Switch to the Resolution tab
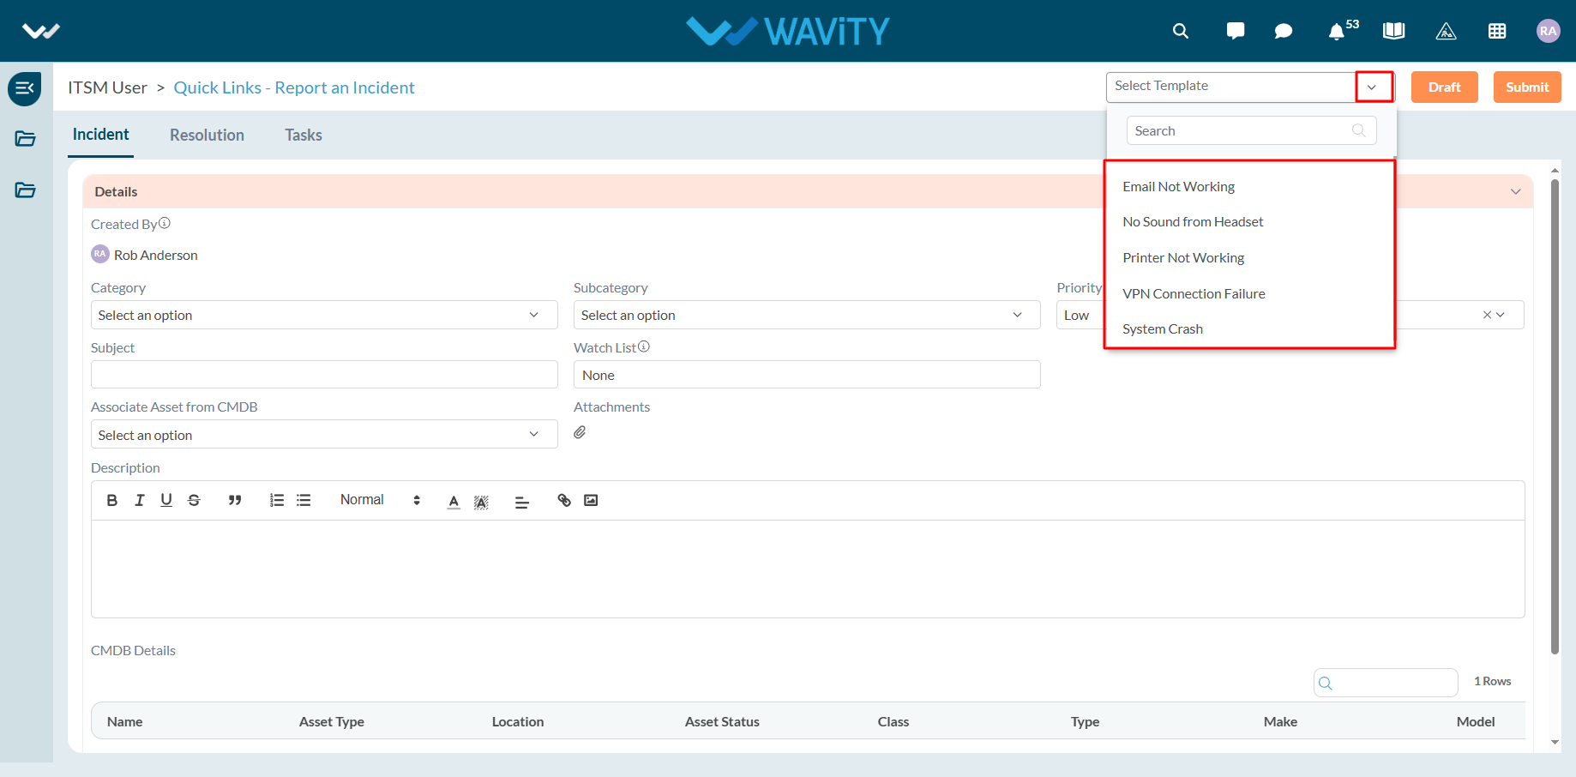Image resolution: width=1576 pixels, height=777 pixels. (x=207, y=135)
